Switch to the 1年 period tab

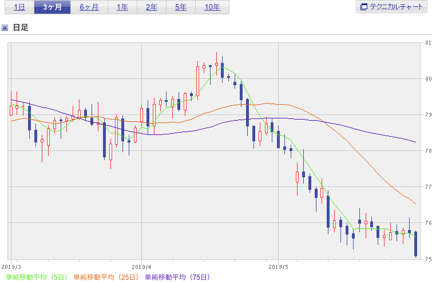click(122, 7)
